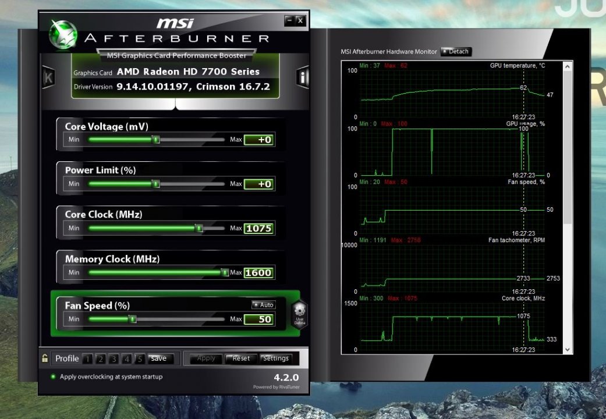Click the Core Clock slider handle
606x419 pixels.
coord(199,228)
